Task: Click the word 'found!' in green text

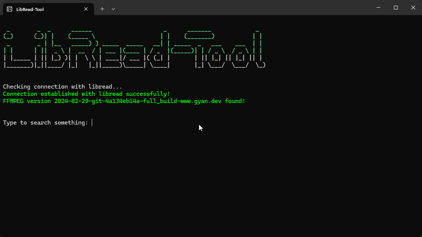Action: coord(234,101)
